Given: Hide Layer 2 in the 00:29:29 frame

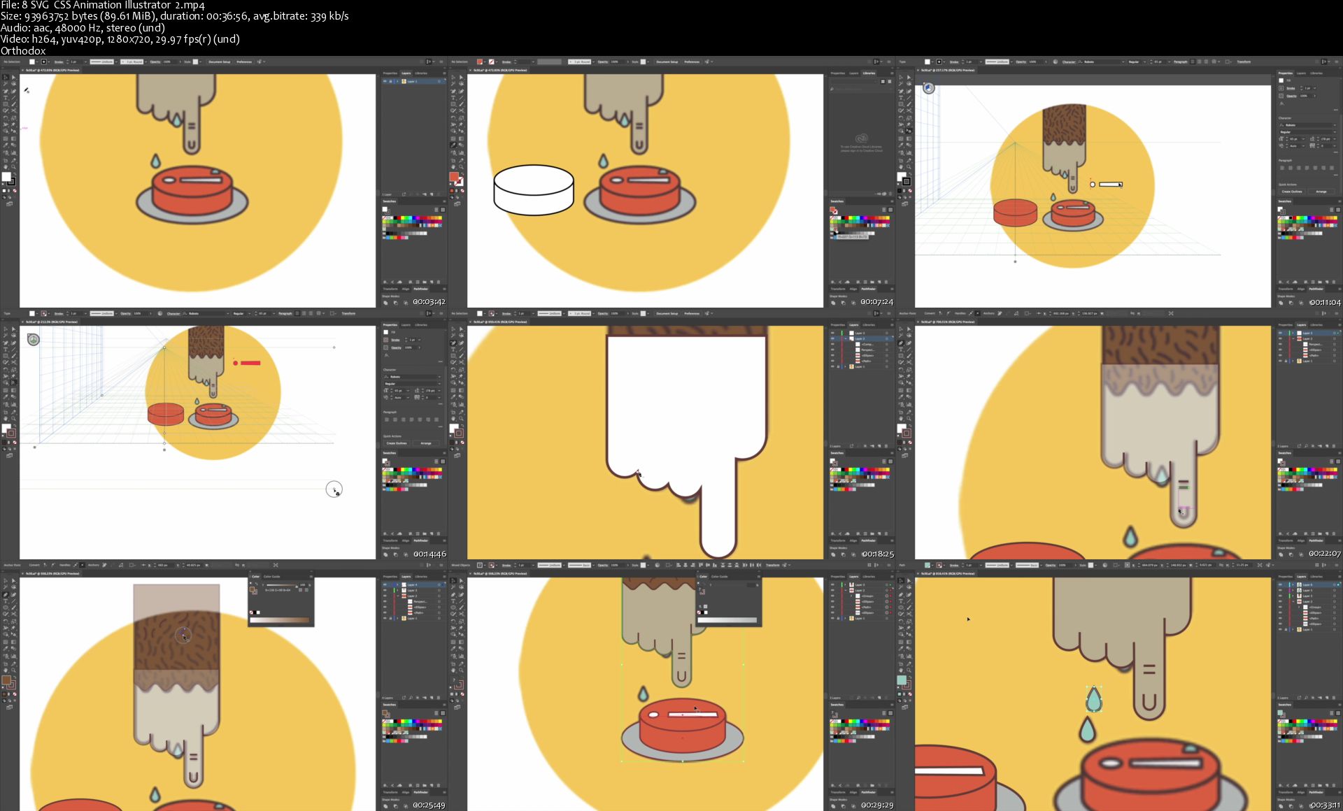Looking at the screenshot, I should pos(832,590).
